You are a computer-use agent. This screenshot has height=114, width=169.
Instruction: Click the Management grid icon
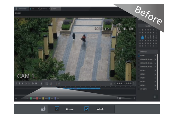(16, 9)
